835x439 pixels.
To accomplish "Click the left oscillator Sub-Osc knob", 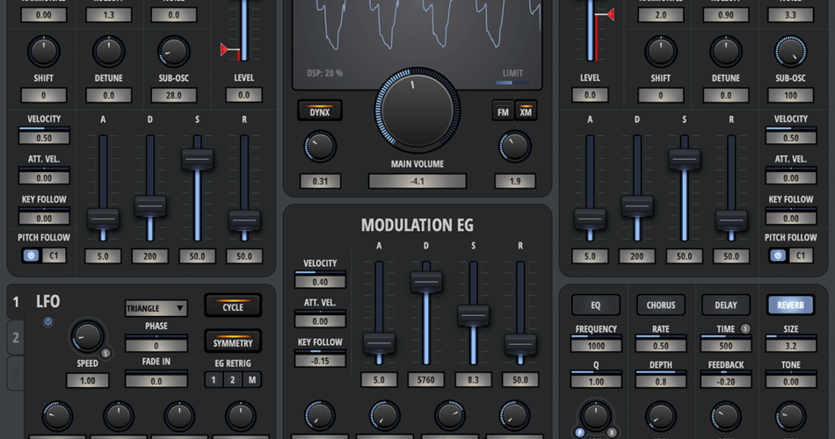I will tap(174, 52).
